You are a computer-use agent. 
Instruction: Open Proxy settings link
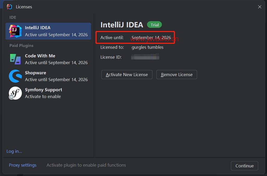[x=23, y=165]
